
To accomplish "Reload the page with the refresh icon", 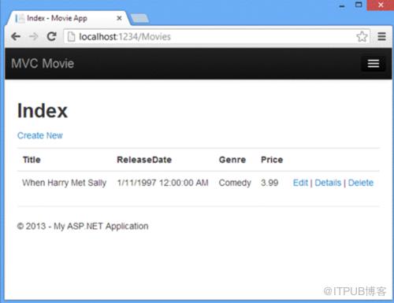I will [x=51, y=36].
